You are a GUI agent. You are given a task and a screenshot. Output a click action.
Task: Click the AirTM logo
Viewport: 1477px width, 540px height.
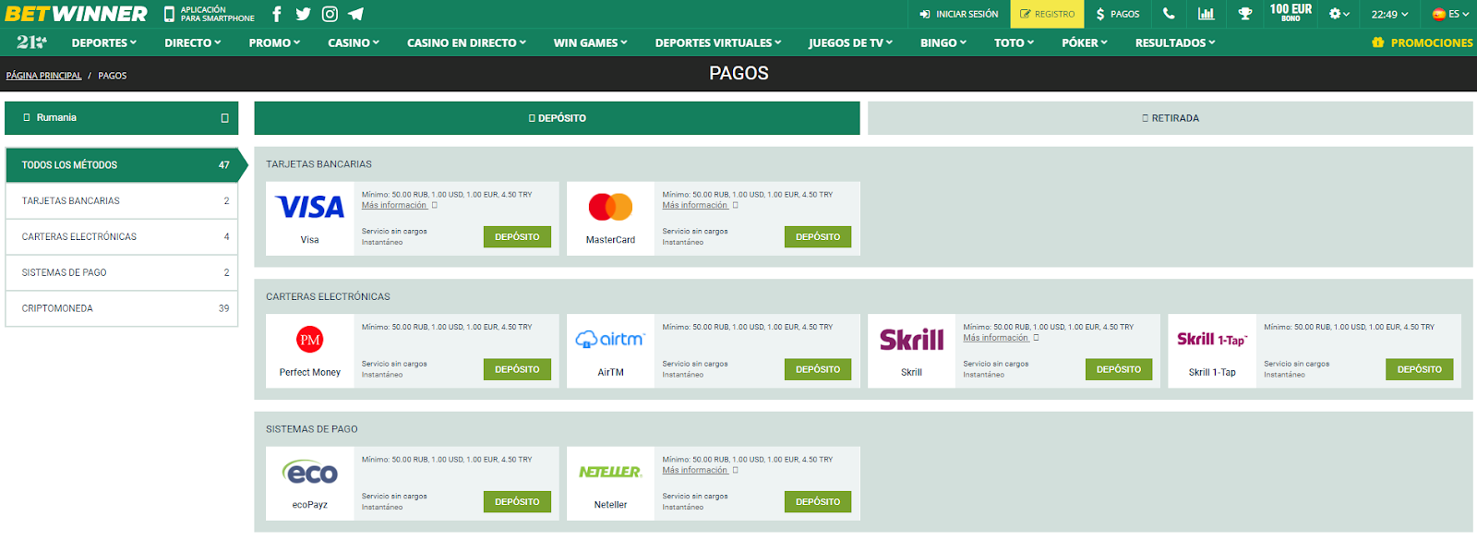(x=610, y=340)
